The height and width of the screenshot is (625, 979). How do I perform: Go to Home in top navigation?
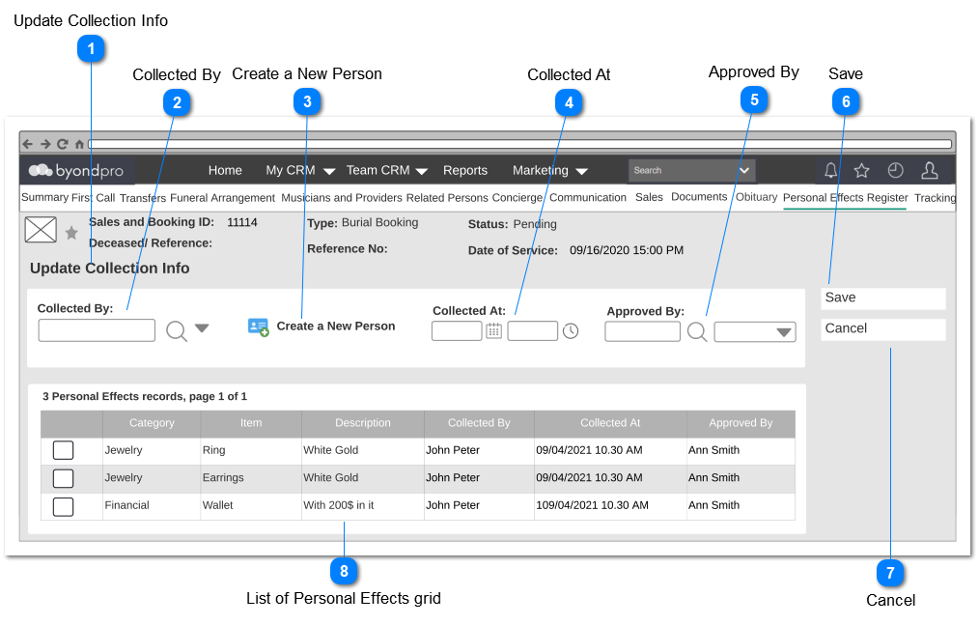point(225,170)
